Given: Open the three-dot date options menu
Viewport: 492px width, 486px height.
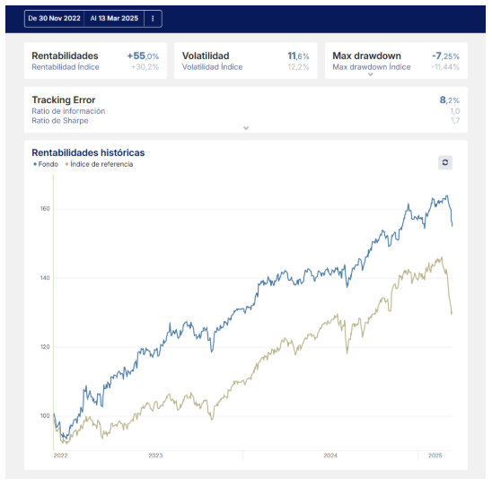Looking at the screenshot, I should click(153, 19).
